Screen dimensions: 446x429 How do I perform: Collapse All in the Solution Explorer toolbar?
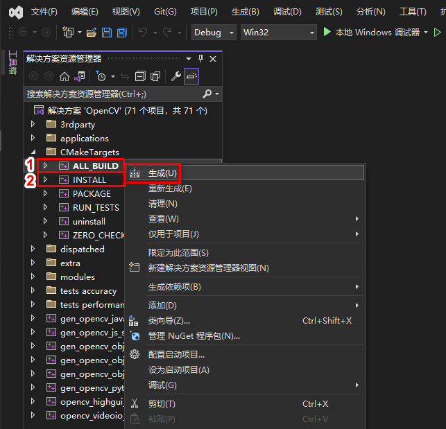(x=140, y=76)
